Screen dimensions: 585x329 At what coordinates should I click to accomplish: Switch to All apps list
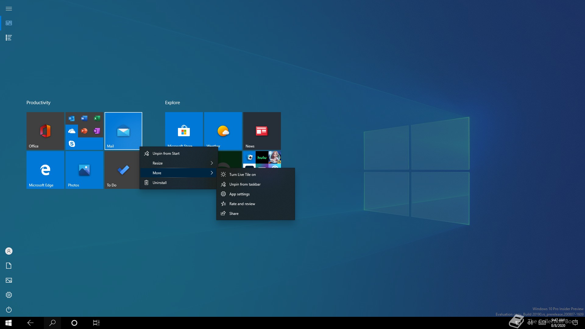coord(9,38)
